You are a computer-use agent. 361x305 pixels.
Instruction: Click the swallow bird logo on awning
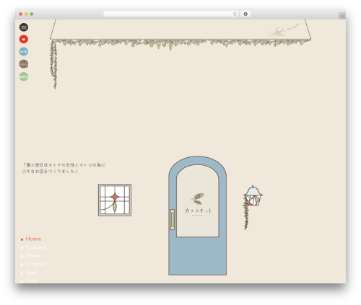pos(277,32)
